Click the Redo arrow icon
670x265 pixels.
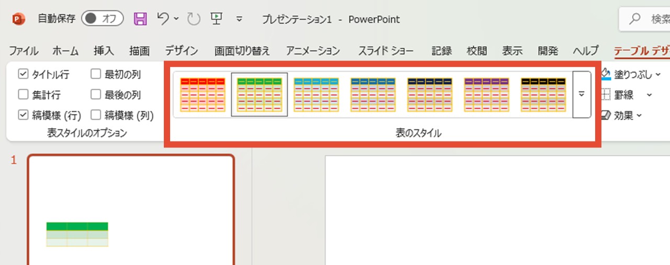194,19
